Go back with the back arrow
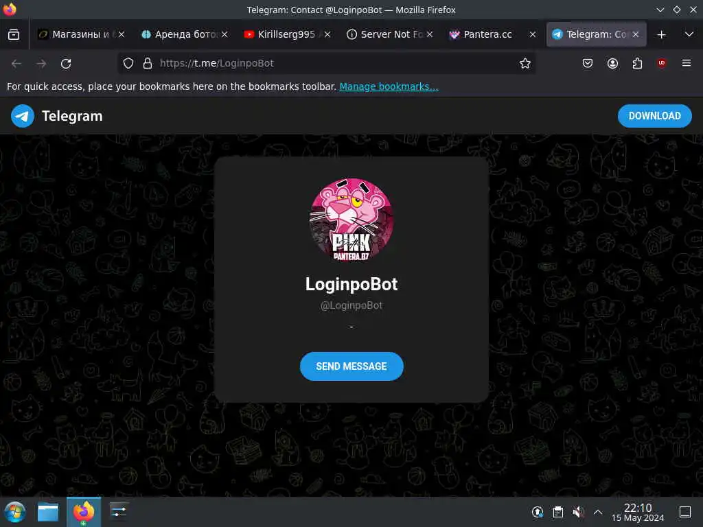Image resolution: width=703 pixels, height=527 pixels. [16, 64]
